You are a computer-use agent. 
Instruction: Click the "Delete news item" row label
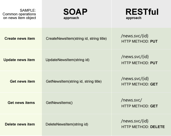click(x=20, y=124)
